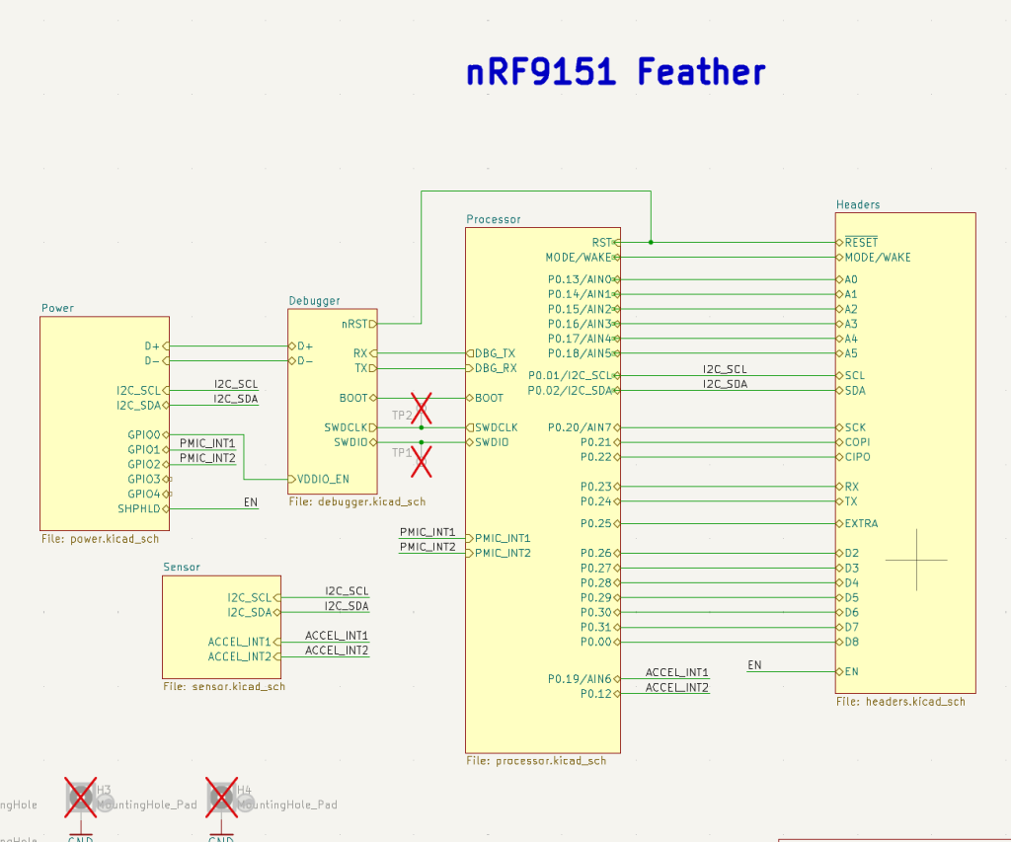
Task: Click the nRF9151 Feather title text
Action: coord(616,71)
